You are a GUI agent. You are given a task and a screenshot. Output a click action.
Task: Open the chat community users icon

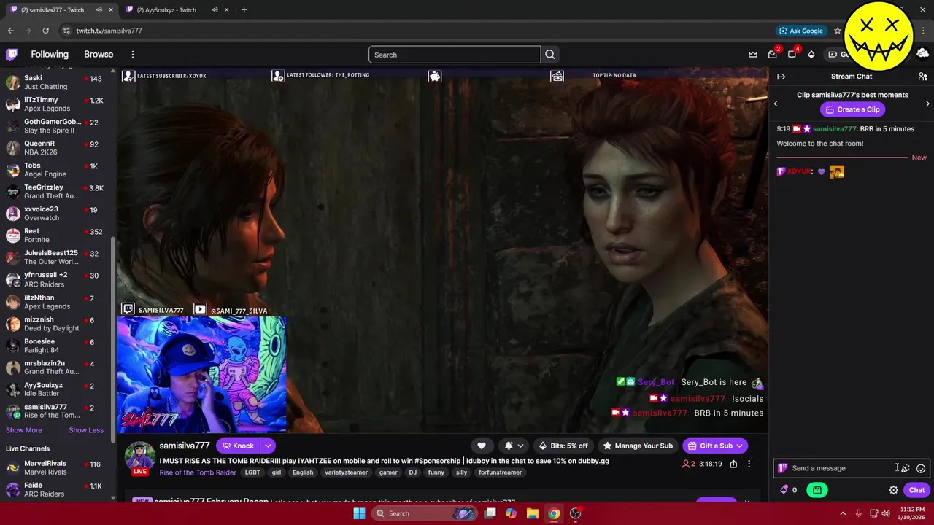click(922, 77)
